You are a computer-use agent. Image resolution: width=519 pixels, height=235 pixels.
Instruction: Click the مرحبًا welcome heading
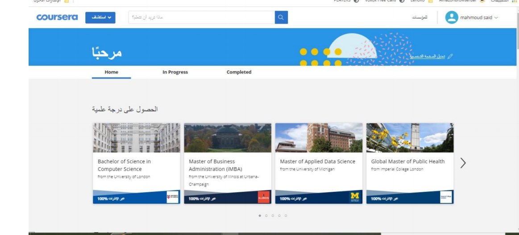[x=107, y=53]
